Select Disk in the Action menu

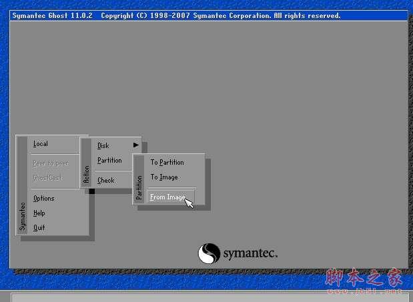point(103,145)
